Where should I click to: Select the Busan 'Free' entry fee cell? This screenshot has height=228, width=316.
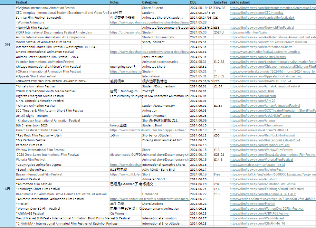tap(221, 174)
